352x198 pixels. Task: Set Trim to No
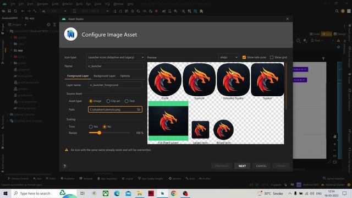(x=105, y=127)
